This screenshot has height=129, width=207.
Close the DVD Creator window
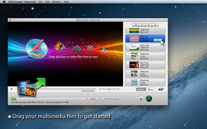pos(10,20)
